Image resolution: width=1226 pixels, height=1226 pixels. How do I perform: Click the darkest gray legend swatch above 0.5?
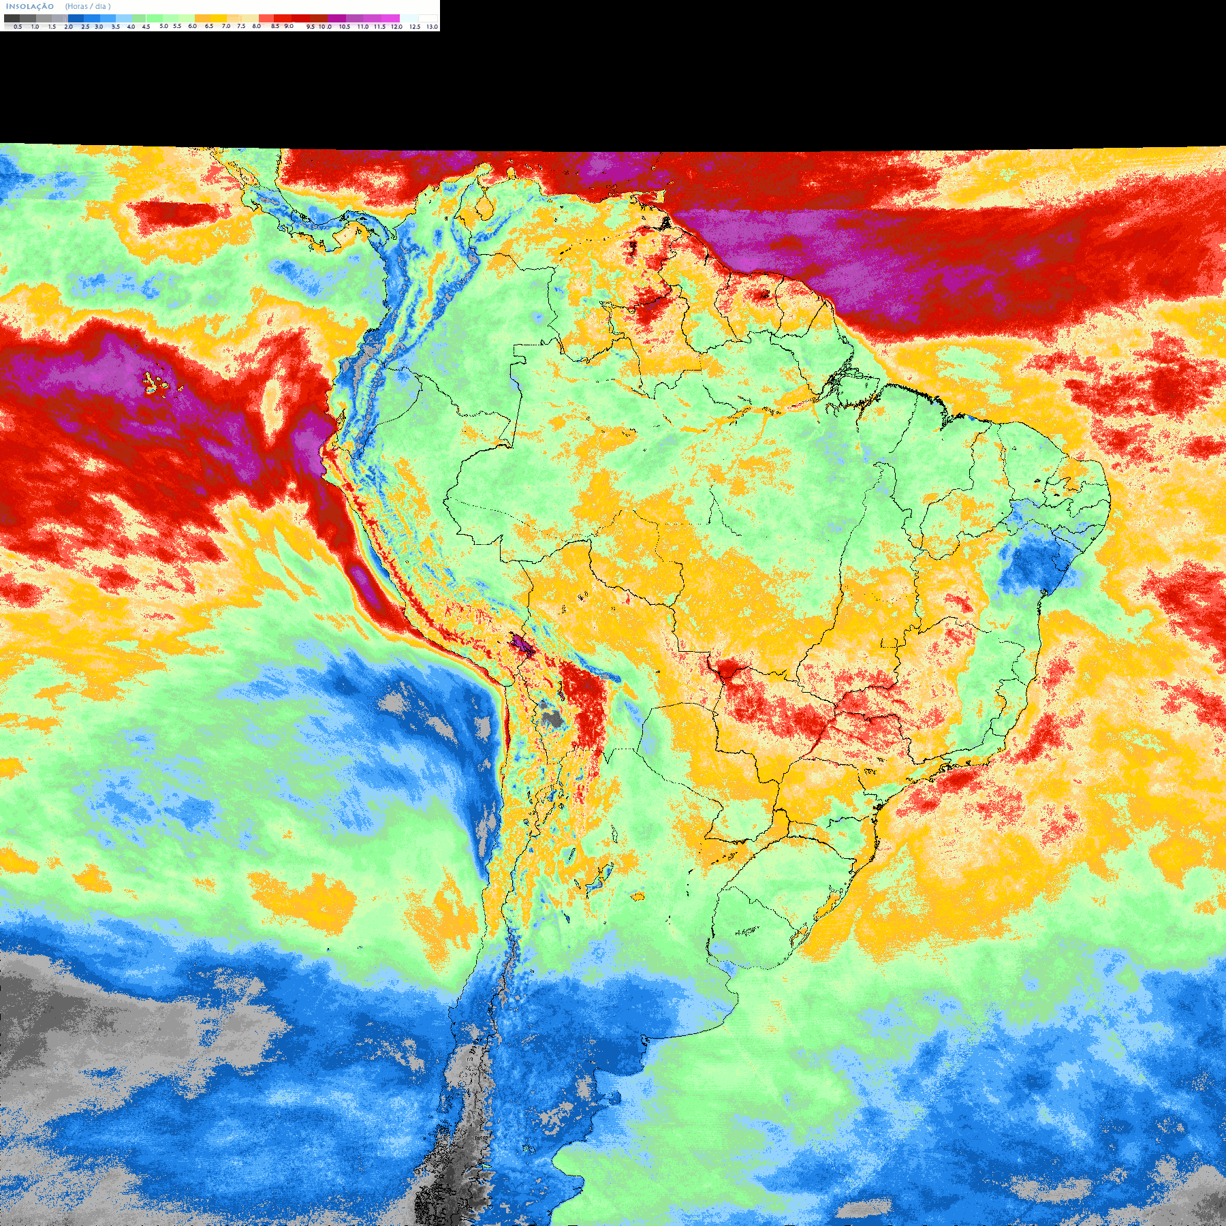[12, 18]
